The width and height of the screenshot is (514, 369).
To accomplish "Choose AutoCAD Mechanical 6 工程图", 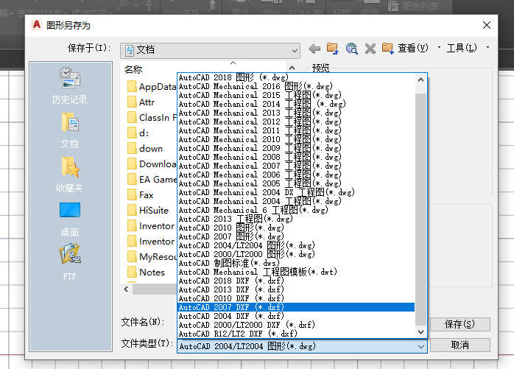I will 296,211.
